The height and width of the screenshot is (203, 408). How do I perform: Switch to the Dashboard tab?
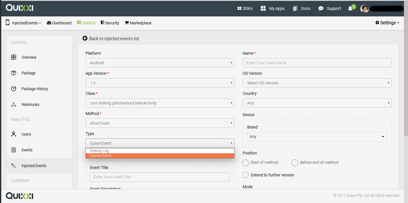pyautogui.click(x=59, y=23)
